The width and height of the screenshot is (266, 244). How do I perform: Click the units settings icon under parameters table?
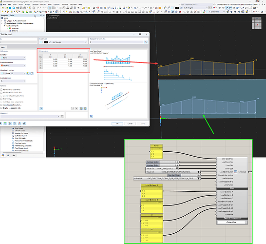41,108
